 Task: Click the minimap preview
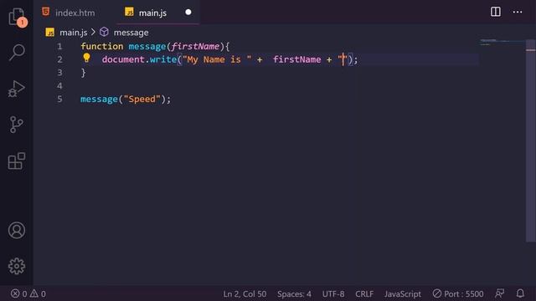click(502, 43)
